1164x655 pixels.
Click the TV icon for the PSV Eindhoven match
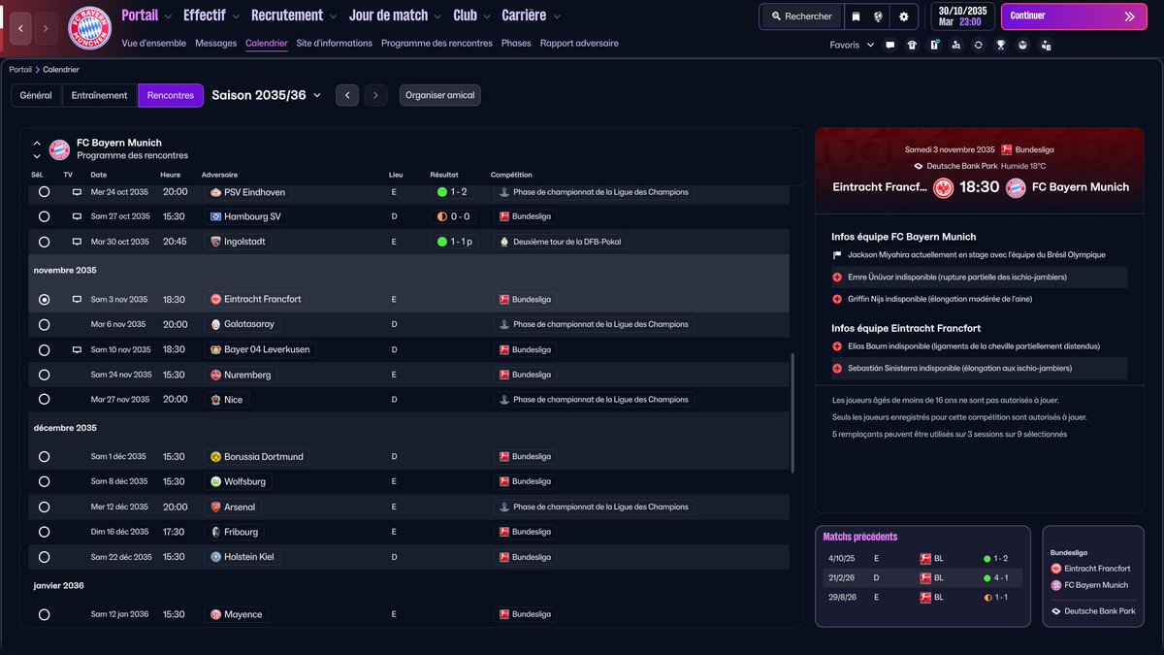point(77,192)
